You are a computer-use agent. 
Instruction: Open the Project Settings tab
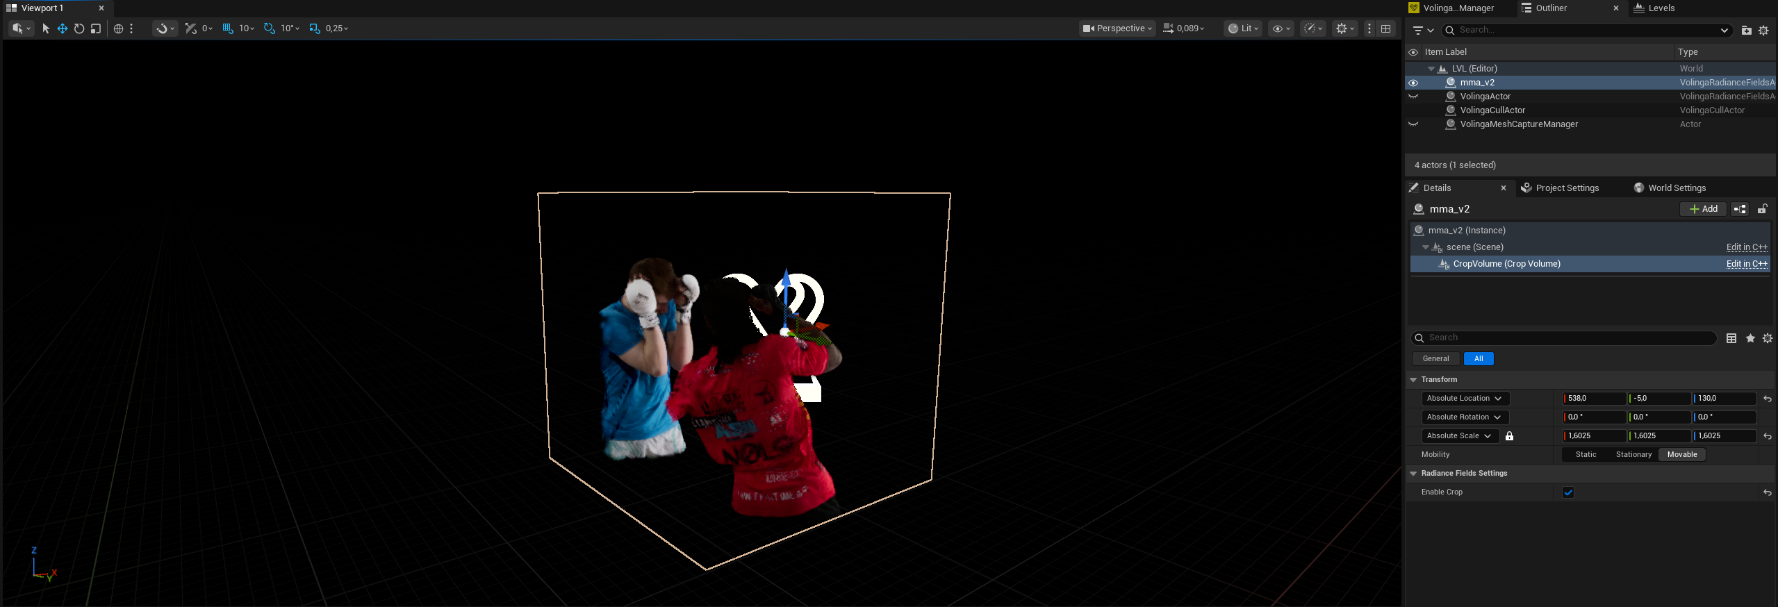point(1561,188)
